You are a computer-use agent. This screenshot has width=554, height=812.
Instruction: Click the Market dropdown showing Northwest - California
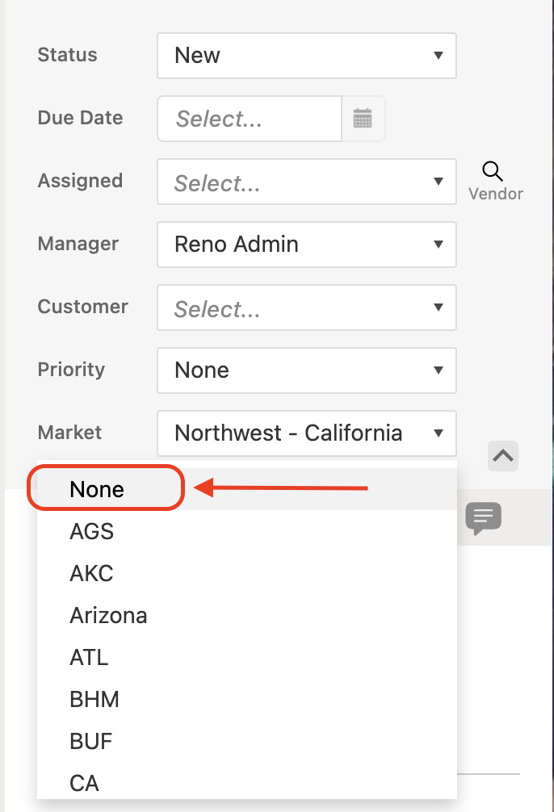(x=307, y=433)
